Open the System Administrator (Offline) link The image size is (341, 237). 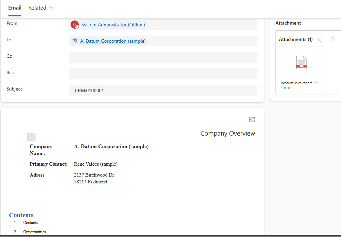(x=113, y=25)
